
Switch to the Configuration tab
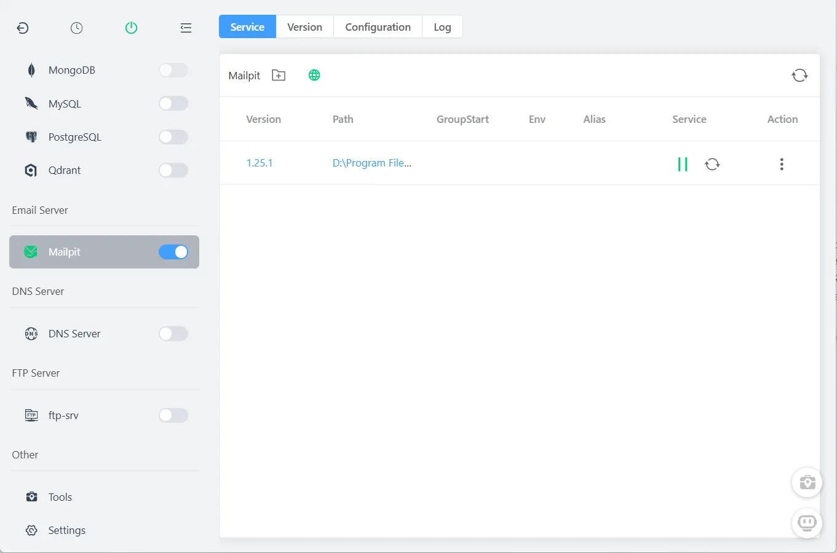point(378,27)
